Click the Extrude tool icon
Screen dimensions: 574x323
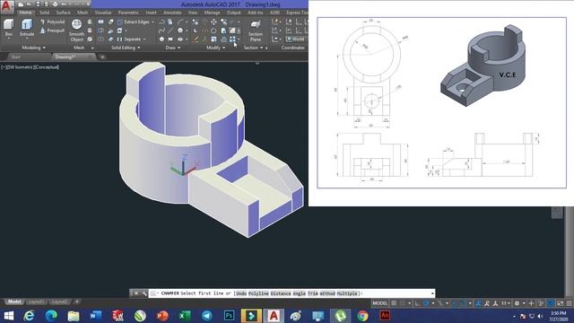27,24
